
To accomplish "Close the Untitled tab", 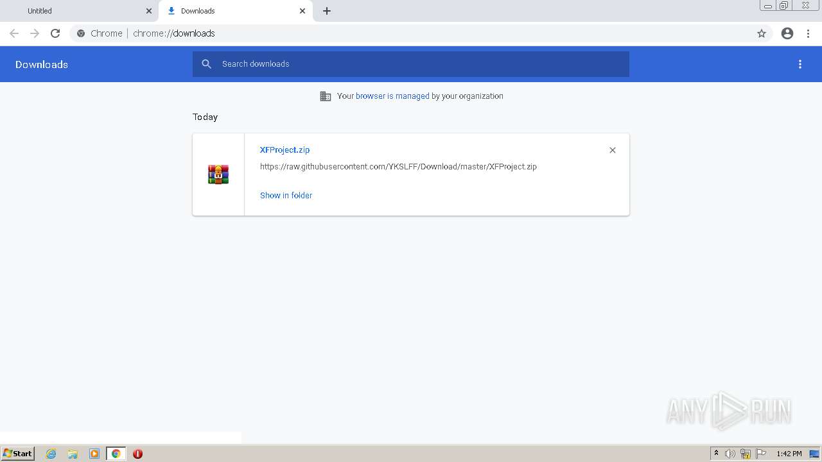I will (x=149, y=11).
